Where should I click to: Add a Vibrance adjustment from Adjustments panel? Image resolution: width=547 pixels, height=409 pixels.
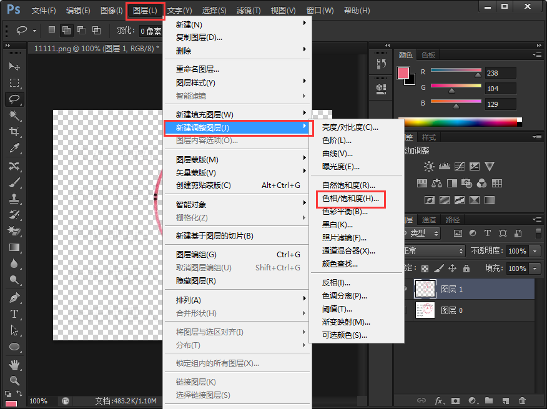490,166
